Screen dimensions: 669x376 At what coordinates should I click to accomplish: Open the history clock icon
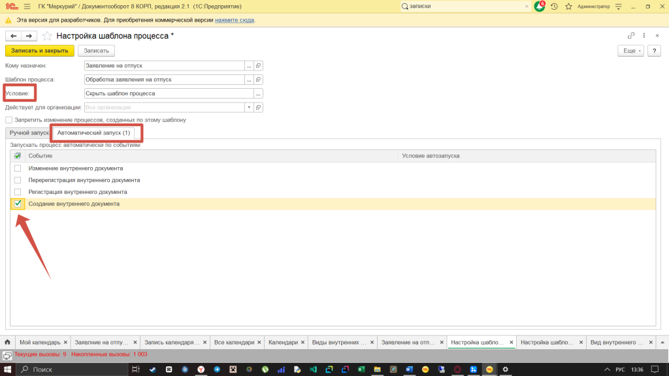[x=554, y=7]
